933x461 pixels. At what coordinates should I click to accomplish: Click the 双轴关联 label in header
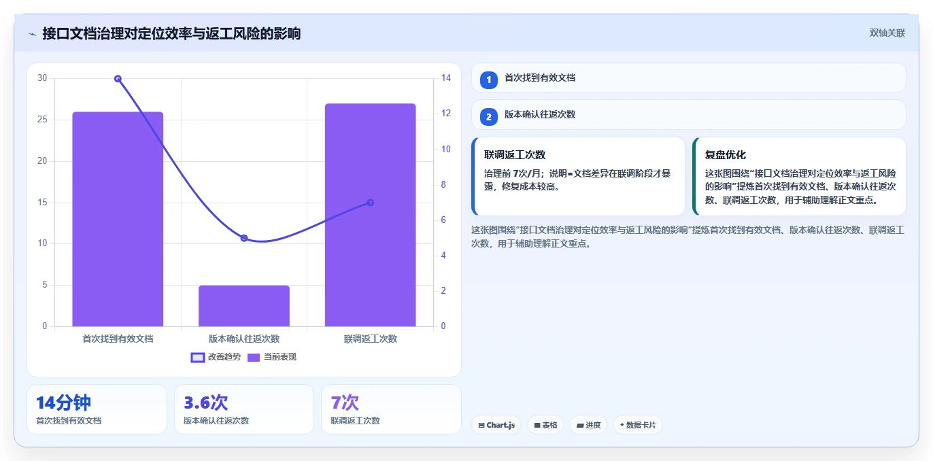[x=887, y=33]
